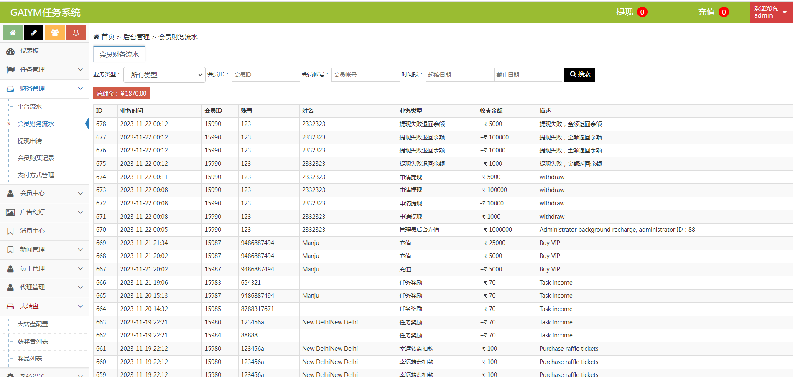The width and height of the screenshot is (793, 377).
Task: Click the 会员ID input field
Action: tap(265, 75)
